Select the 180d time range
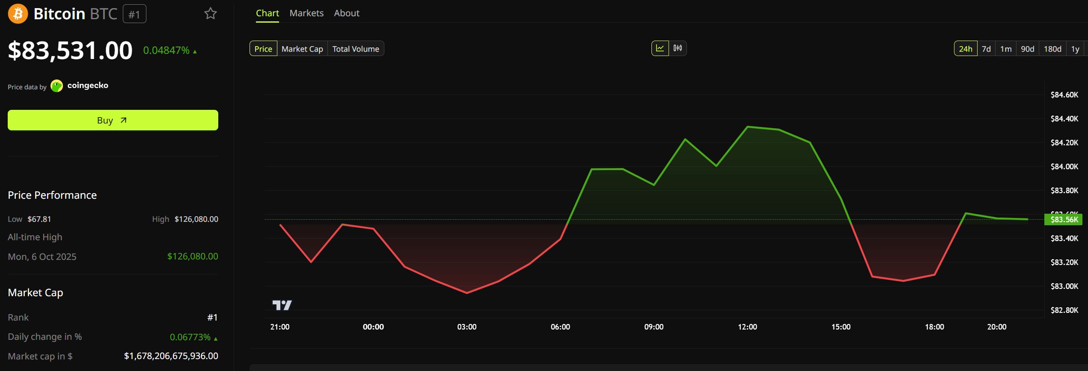The image size is (1088, 371). (1052, 49)
